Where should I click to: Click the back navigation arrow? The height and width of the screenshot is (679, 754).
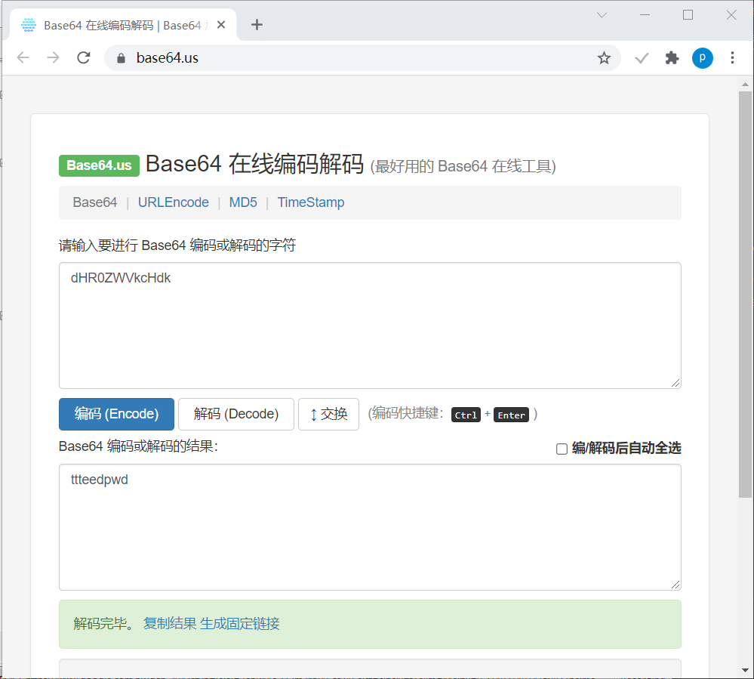[23, 57]
